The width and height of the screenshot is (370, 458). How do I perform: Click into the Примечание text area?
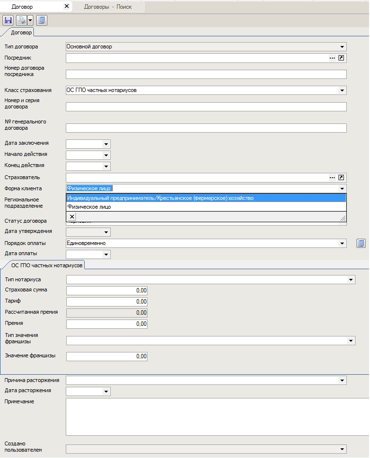206,416
